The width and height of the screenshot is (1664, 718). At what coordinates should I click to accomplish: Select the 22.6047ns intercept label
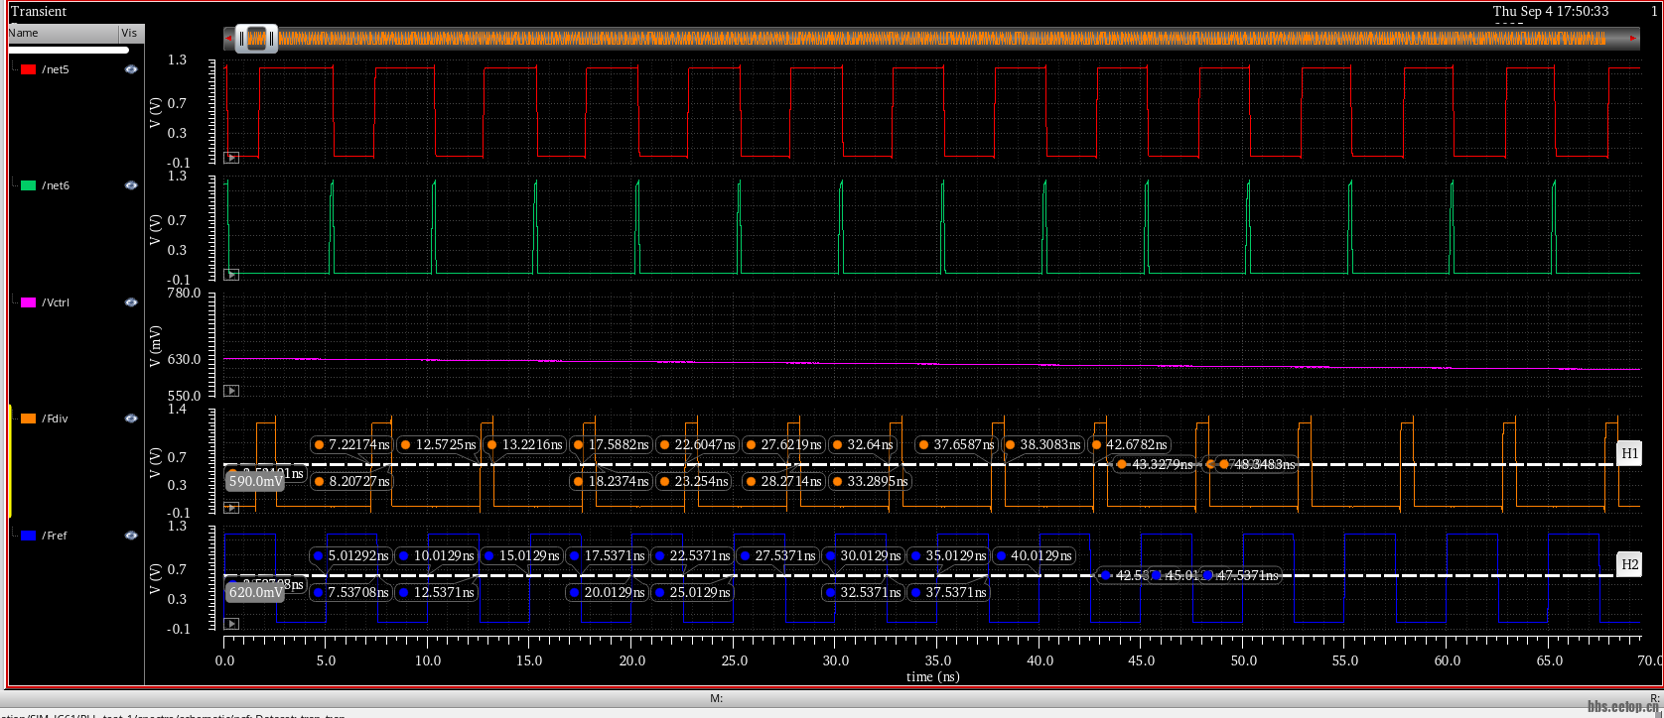pos(697,444)
